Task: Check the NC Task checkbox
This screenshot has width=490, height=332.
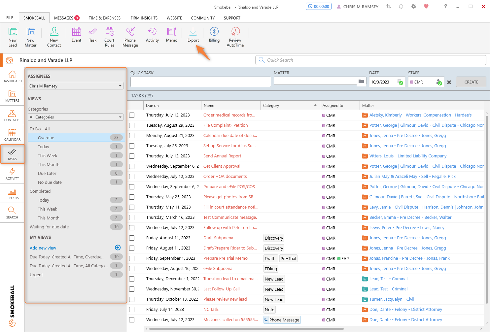Action: point(132,310)
